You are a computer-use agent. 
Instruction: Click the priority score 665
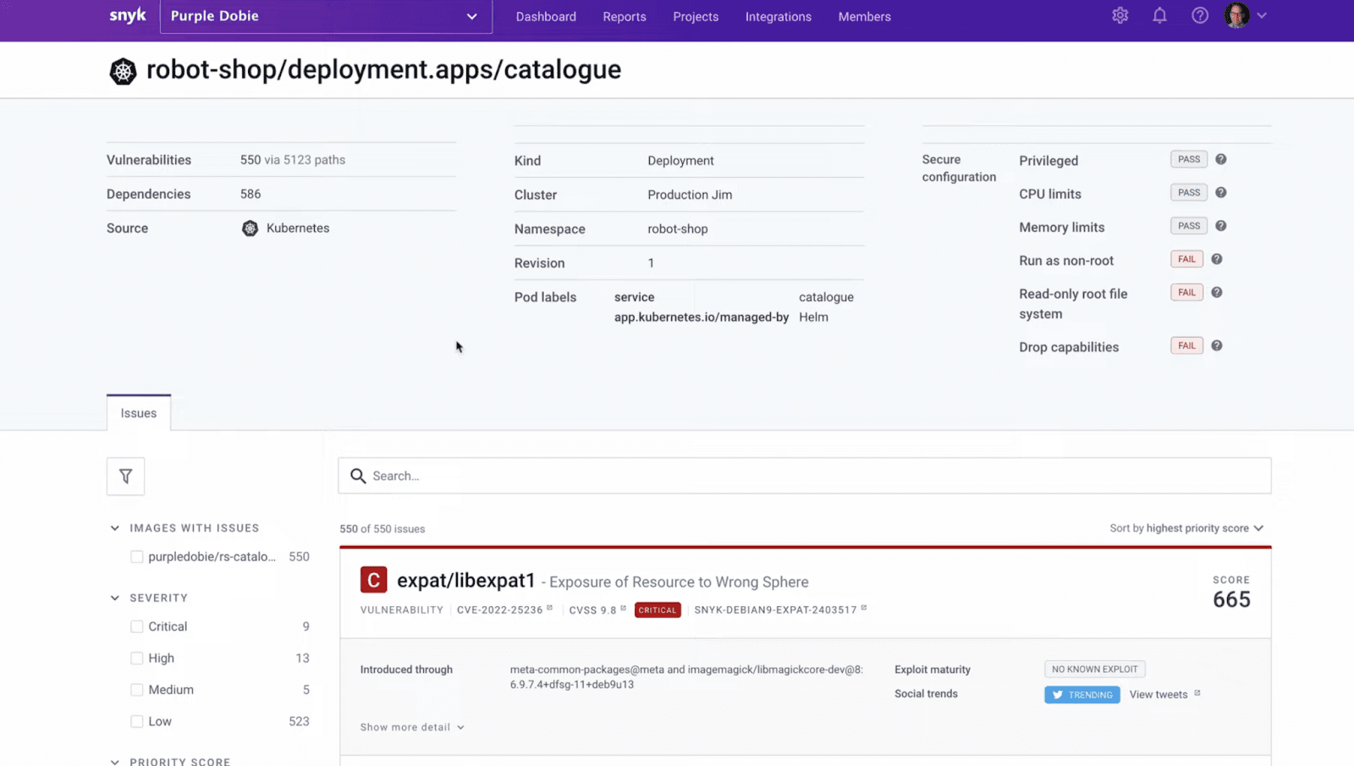pos(1231,600)
